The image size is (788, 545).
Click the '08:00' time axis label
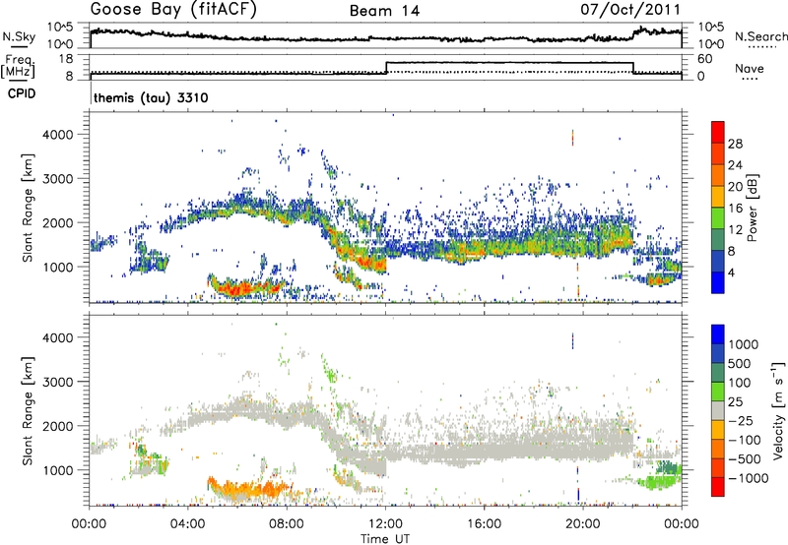point(287,524)
